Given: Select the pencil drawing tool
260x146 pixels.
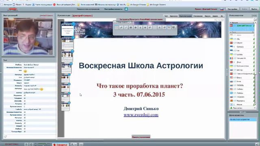Looking at the screenshot, I should pyautogui.click(x=121, y=28).
